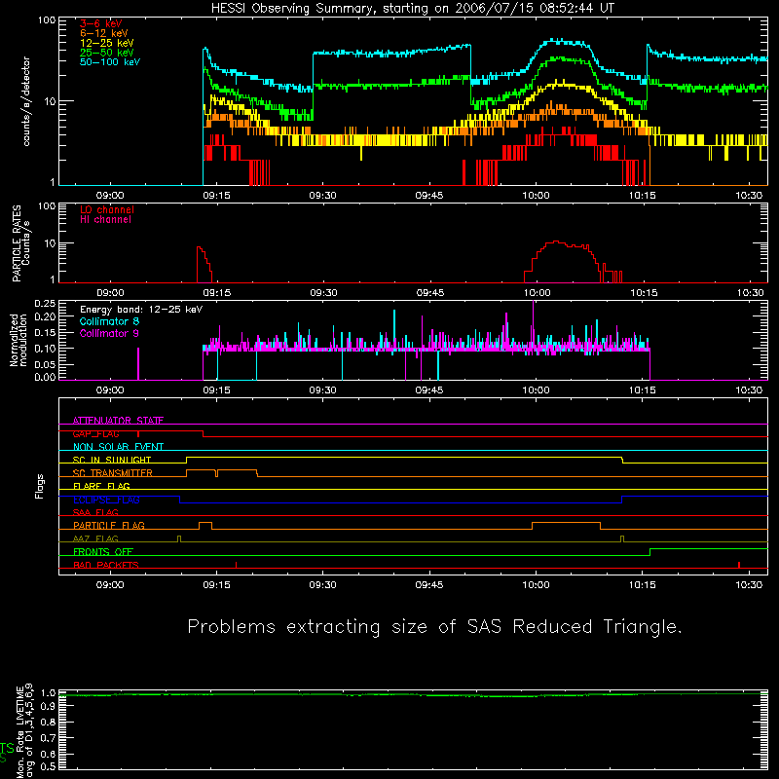Click the FRONTS_OFF step-up after 10:15

(649, 552)
